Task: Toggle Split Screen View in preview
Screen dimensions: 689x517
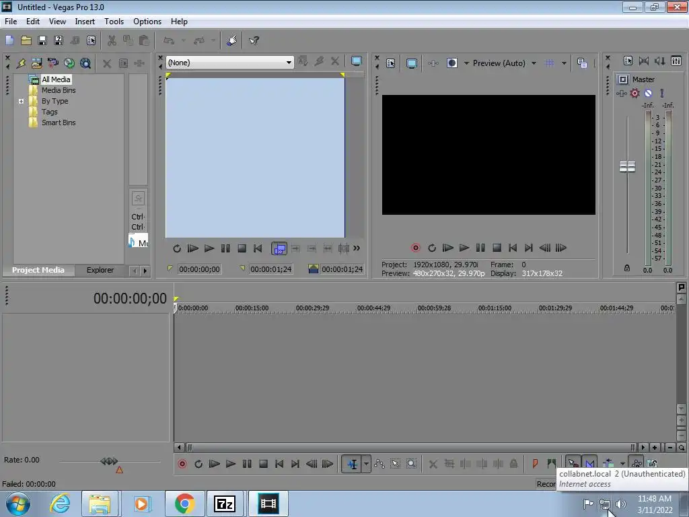Action: (451, 63)
